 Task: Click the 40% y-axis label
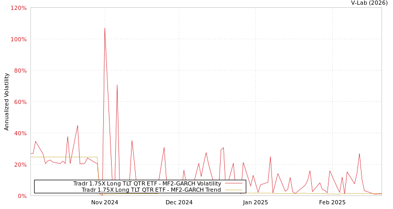pos(20,133)
